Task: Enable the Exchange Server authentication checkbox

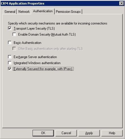Action: pos(10,57)
